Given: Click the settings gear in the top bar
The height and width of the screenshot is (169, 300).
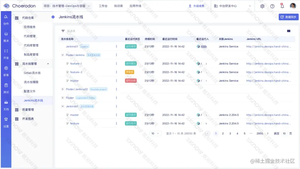Looking at the screenshot, I should click(262, 6).
